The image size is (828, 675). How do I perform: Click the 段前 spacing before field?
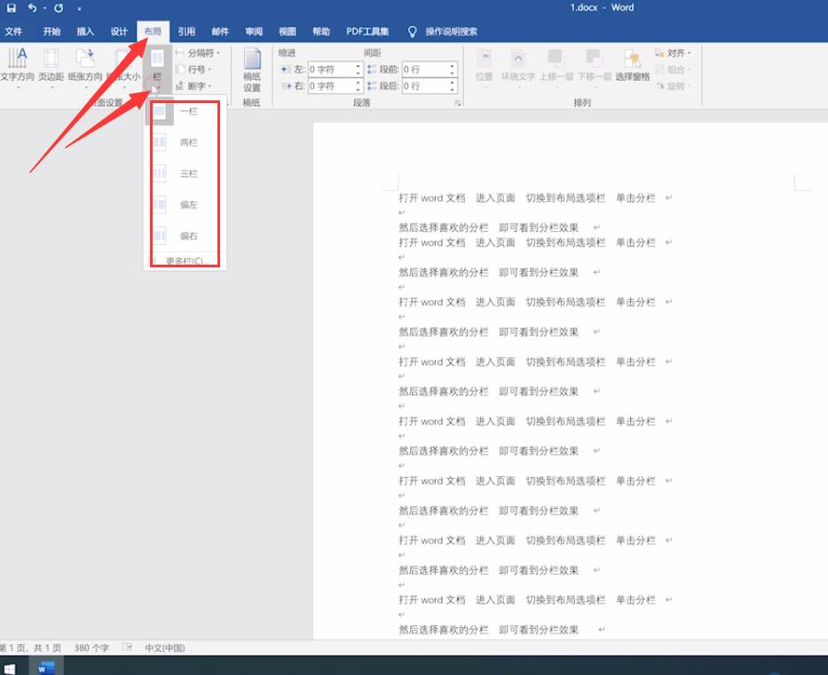(425, 69)
